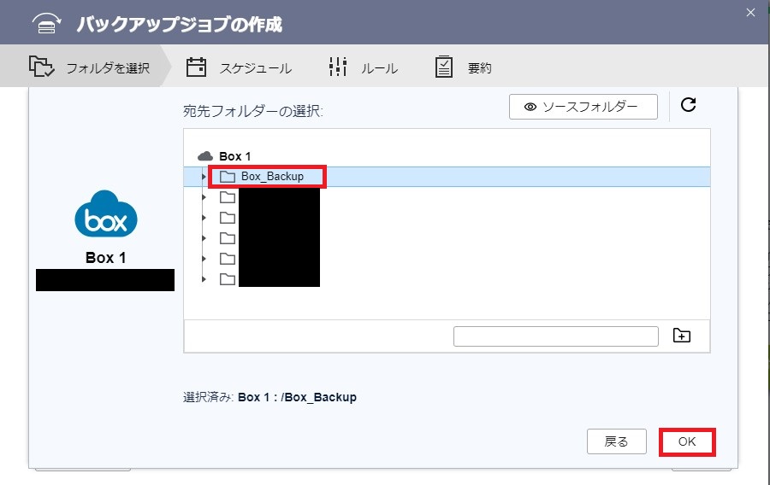
Task: Click the ルール sliders icon
Action: click(338, 67)
